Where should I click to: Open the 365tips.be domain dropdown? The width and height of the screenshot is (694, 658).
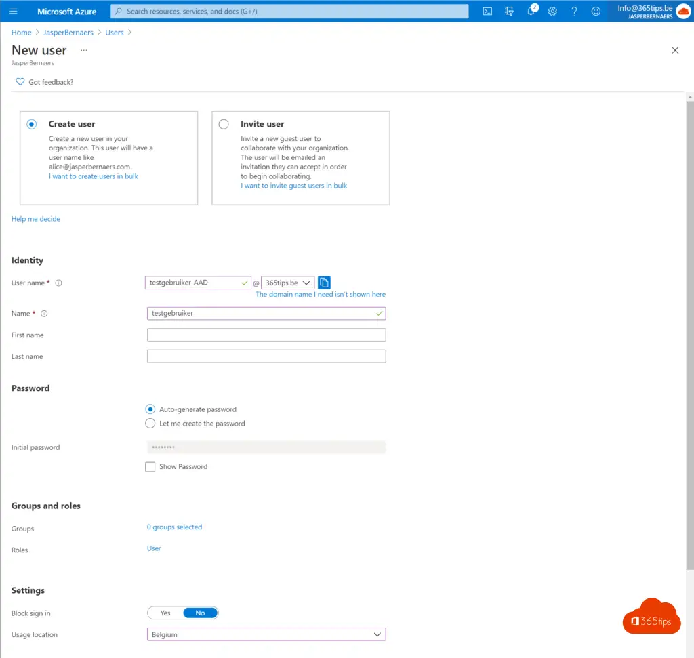(287, 283)
